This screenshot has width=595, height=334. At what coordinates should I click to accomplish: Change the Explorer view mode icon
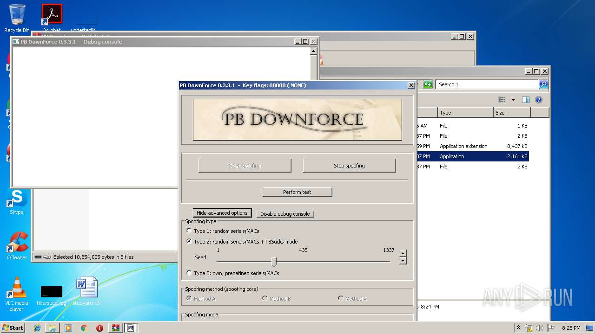coord(502,100)
